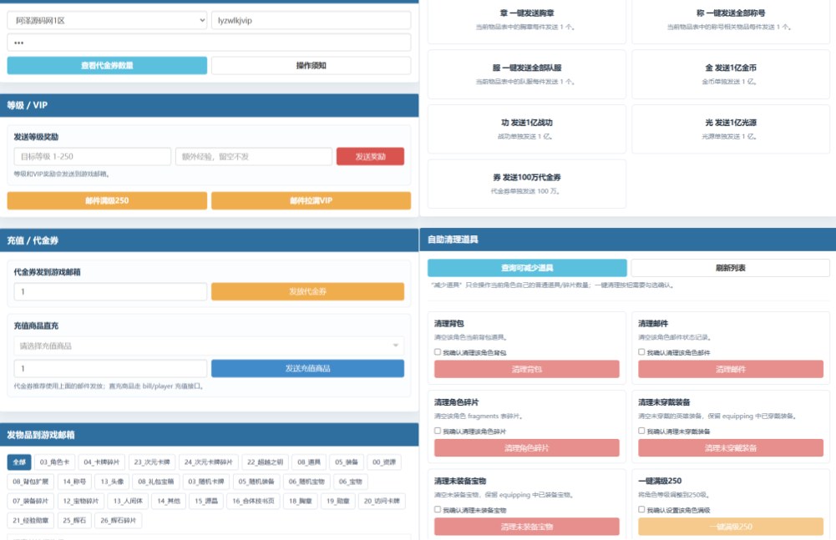Image resolution: width=836 pixels, height=540 pixels.
Task: Select the 16_合体技书页 category tag
Action: point(253,501)
